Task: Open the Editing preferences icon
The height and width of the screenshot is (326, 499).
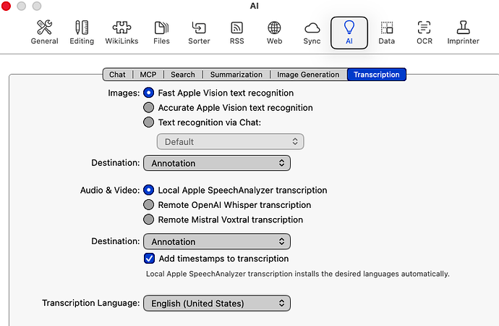Action: (x=82, y=33)
